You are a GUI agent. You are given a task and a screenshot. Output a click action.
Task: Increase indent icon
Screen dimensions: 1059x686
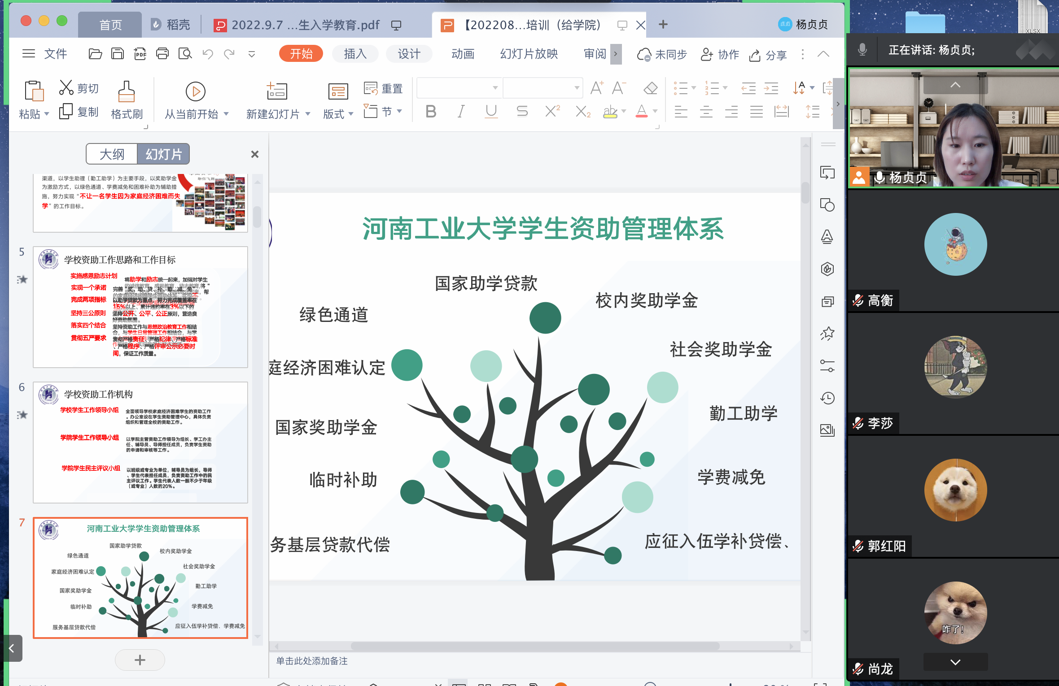(771, 88)
